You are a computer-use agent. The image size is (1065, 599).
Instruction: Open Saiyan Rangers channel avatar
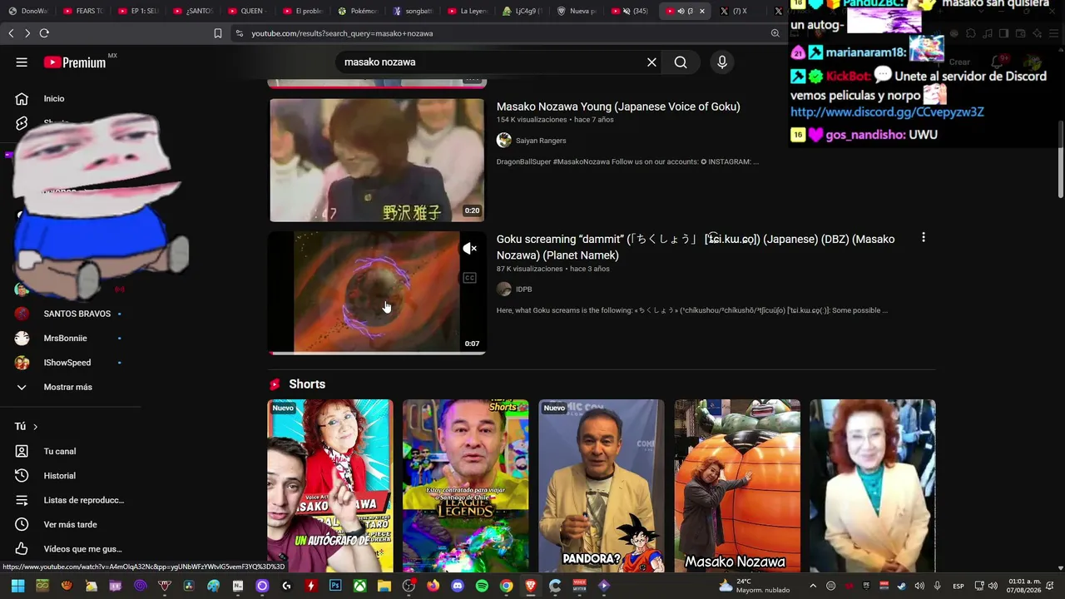[504, 141]
